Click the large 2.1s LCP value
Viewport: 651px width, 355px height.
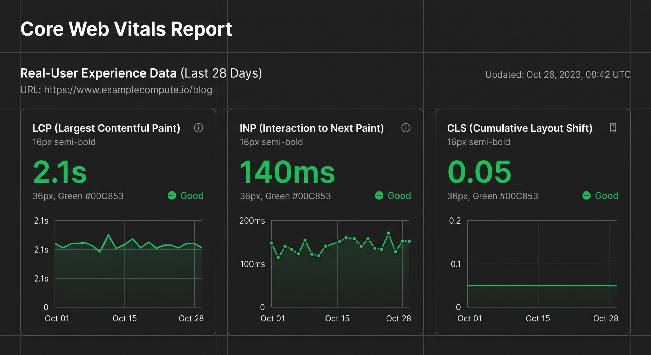pos(60,172)
